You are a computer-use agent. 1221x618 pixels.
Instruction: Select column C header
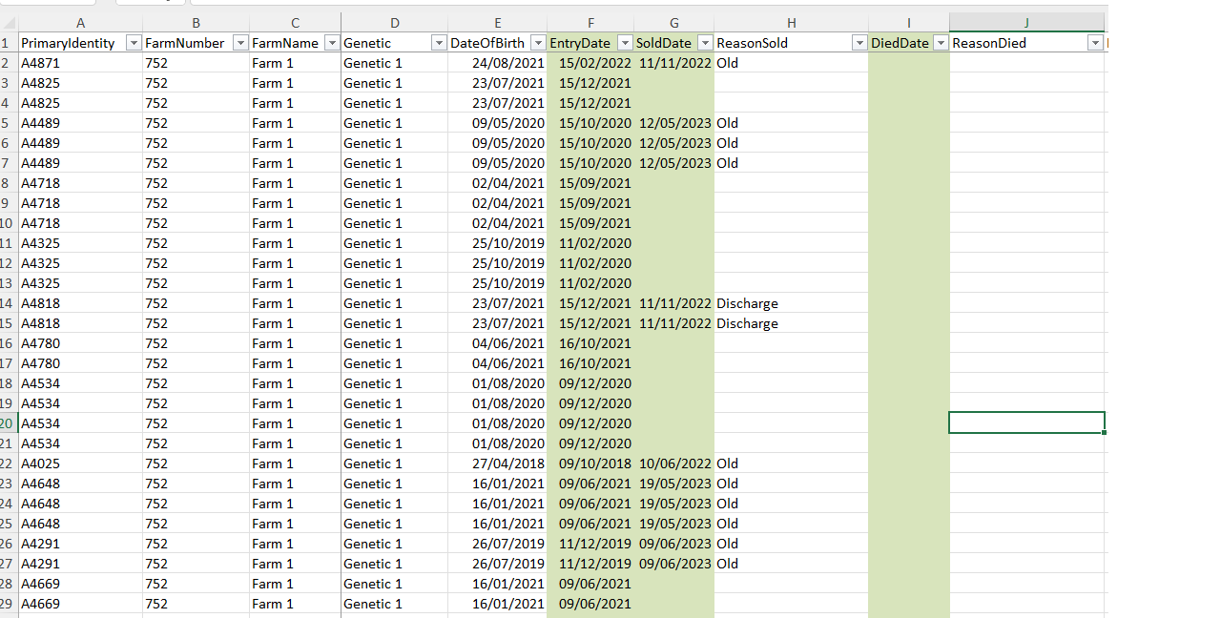point(295,23)
